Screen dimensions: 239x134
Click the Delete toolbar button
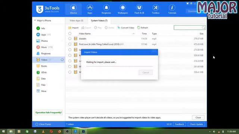click(x=109, y=28)
